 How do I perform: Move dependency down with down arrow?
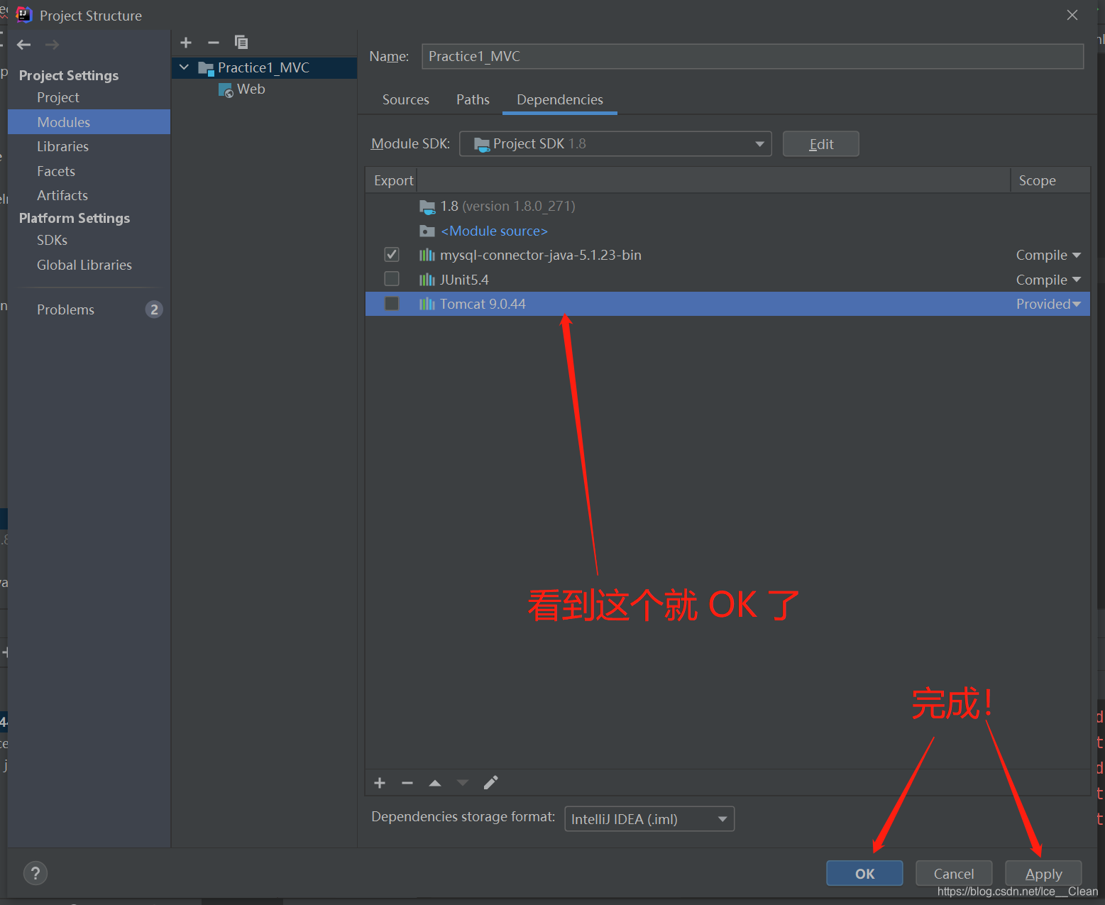tap(463, 783)
